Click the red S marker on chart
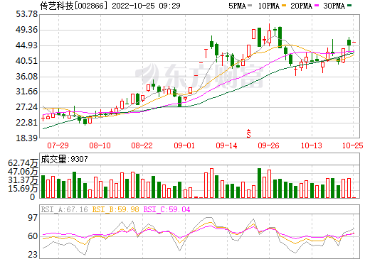Screen dimensions: 370x259 [248, 133]
